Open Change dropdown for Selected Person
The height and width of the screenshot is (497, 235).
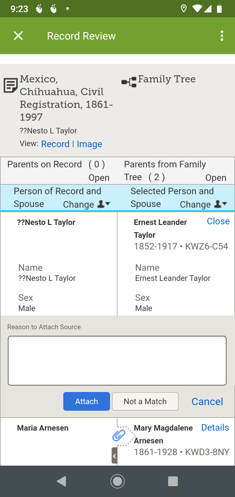coord(203,204)
